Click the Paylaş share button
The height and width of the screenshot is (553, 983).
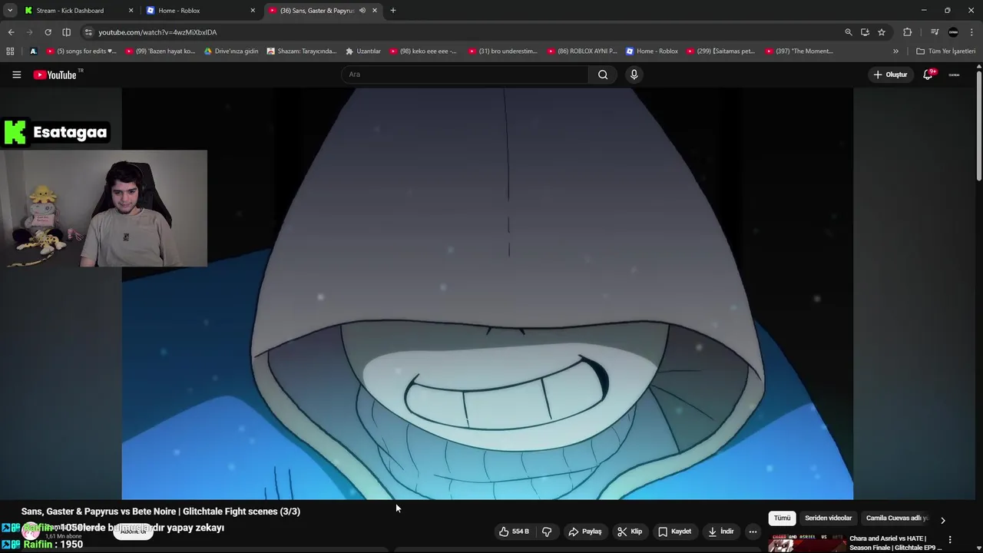pos(584,531)
